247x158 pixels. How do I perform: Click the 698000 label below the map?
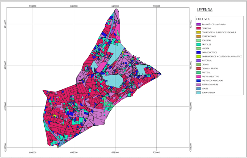[x=115, y=153]
